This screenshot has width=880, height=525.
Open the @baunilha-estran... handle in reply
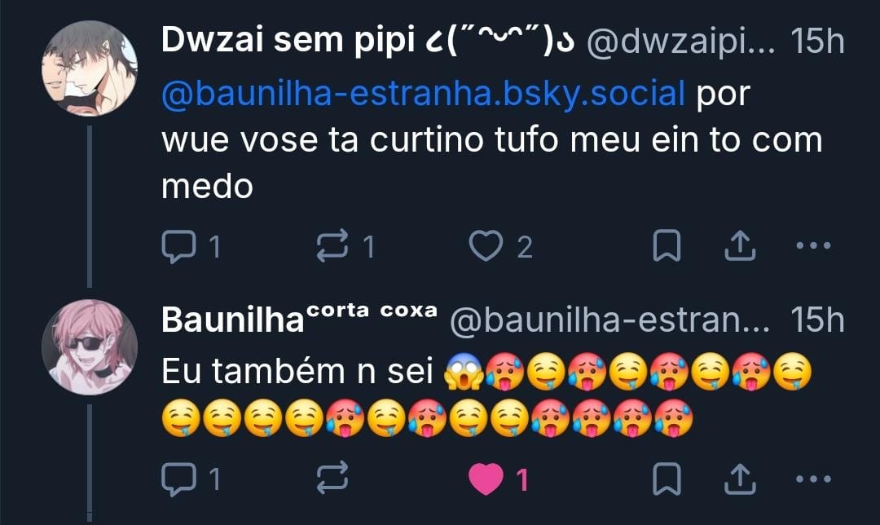610,320
